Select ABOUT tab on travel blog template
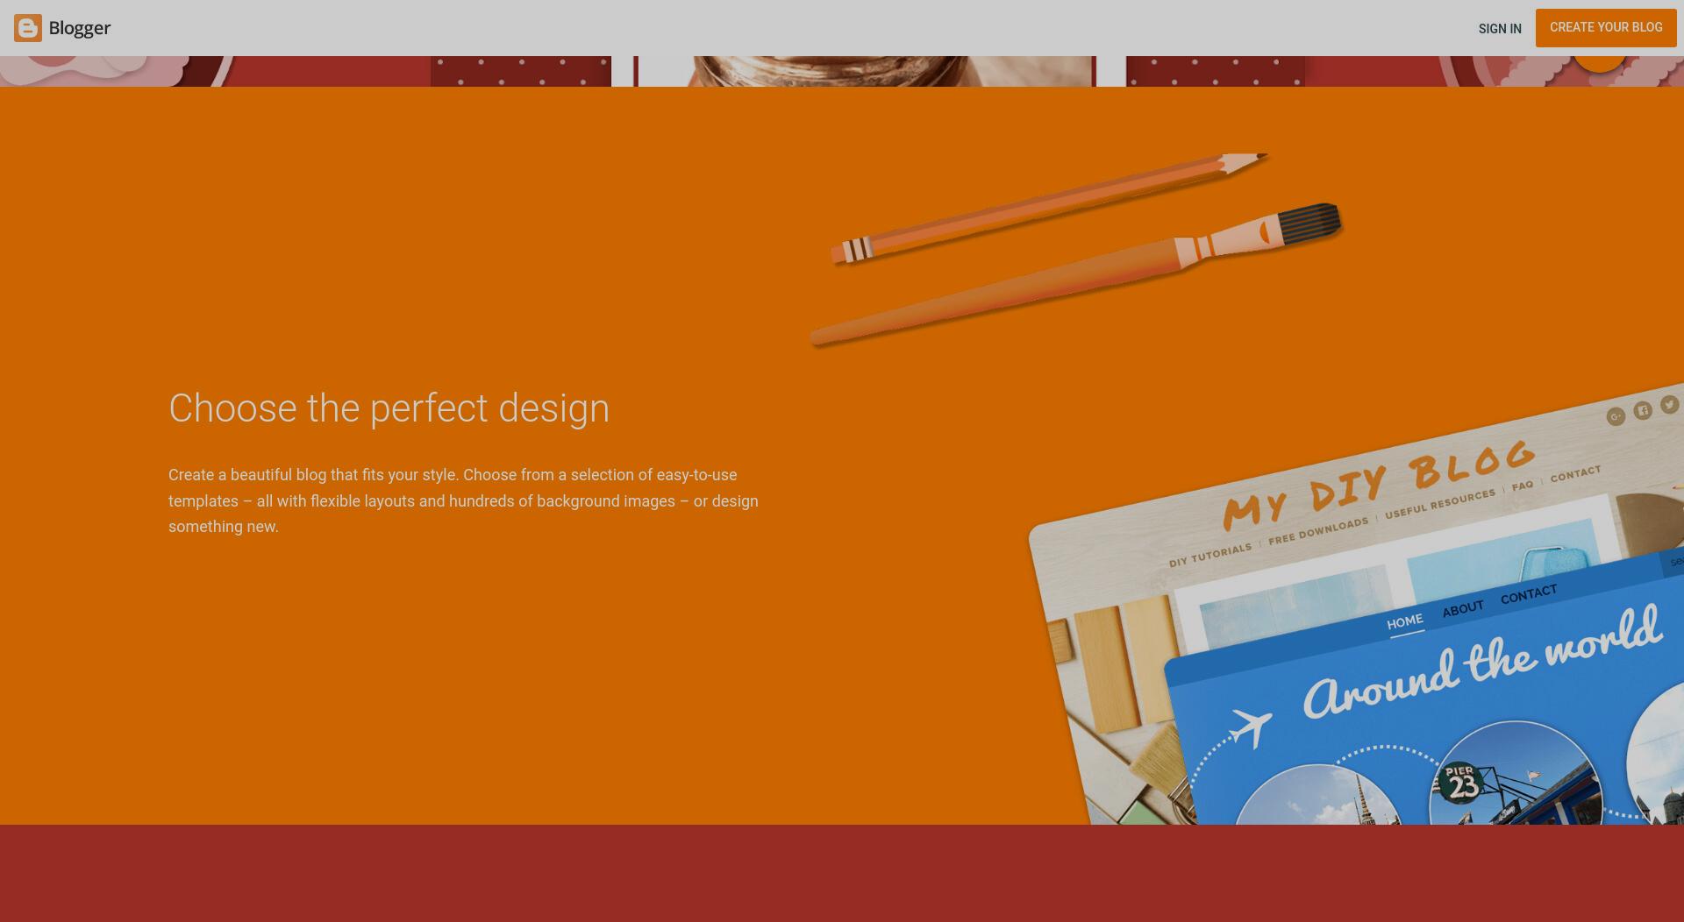The height and width of the screenshot is (922, 1684). [x=1463, y=608]
